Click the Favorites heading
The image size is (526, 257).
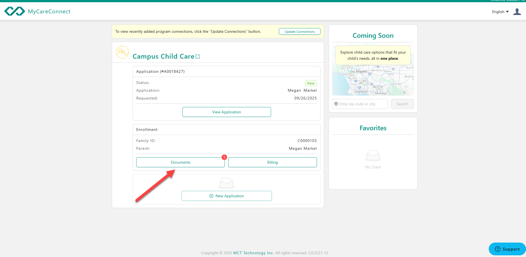pyautogui.click(x=373, y=128)
